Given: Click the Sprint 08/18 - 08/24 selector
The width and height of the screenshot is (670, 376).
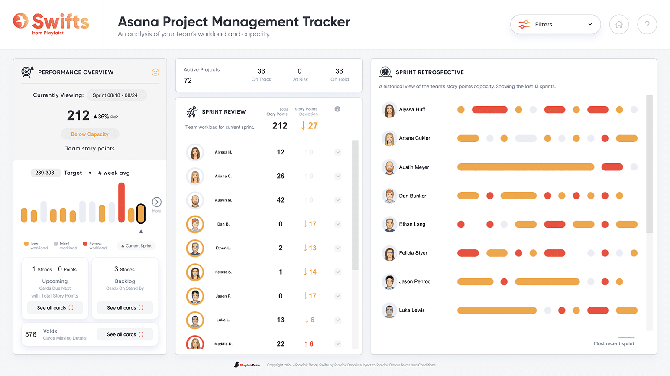Looking at the screenshot, I should pos(116,95).
